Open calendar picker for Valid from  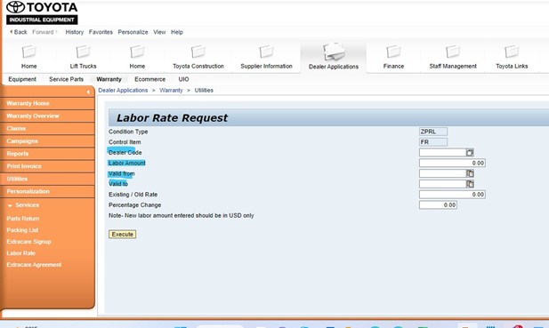[470, 173]
